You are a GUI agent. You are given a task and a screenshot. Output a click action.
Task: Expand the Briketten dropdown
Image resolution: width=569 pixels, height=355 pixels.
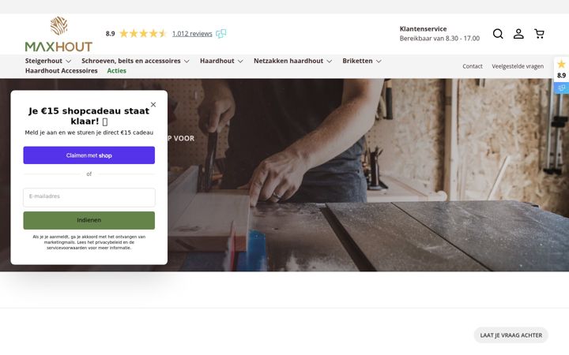[362, 61]
